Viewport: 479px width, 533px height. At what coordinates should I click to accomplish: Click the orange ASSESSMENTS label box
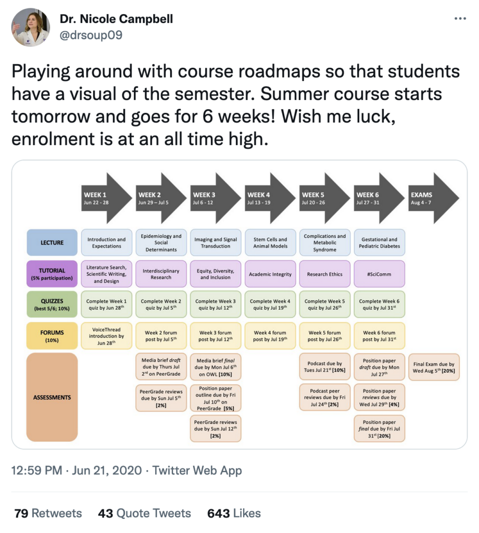pyautogui.click(x=52, y=397)
